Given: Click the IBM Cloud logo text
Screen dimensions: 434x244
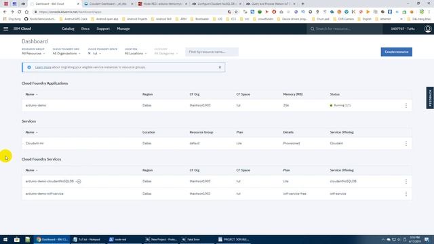Looking at the screenshot, I should click(22, 28).
